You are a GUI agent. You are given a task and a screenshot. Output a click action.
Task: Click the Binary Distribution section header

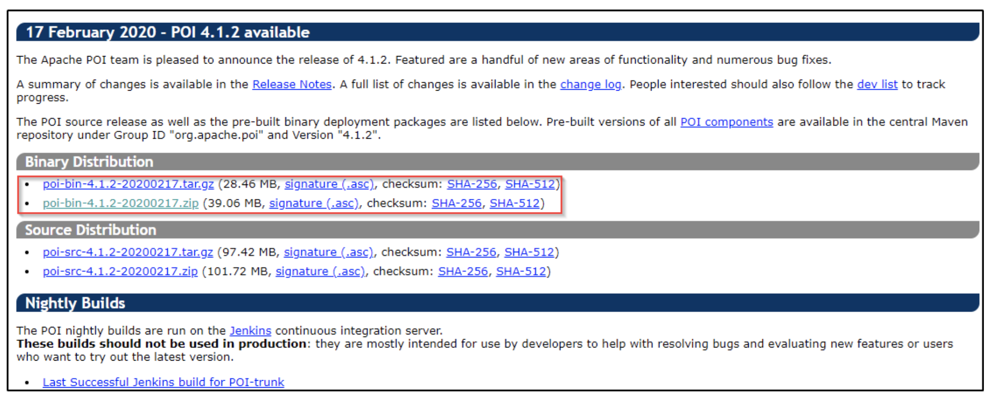tap(89, 162)
